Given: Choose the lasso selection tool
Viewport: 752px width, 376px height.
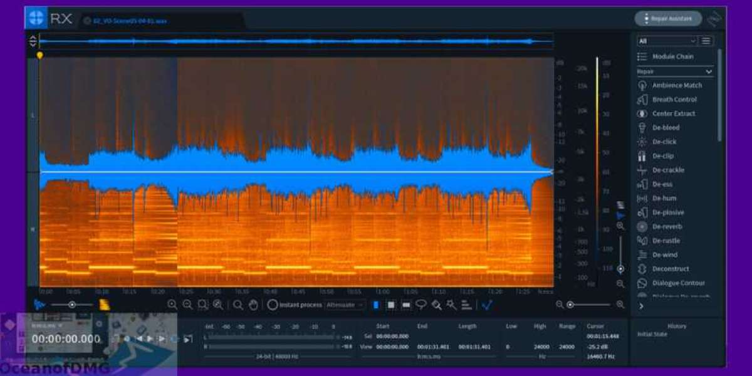Looking at the screenshot, I should pyautogui.click(x=421, y=305).
